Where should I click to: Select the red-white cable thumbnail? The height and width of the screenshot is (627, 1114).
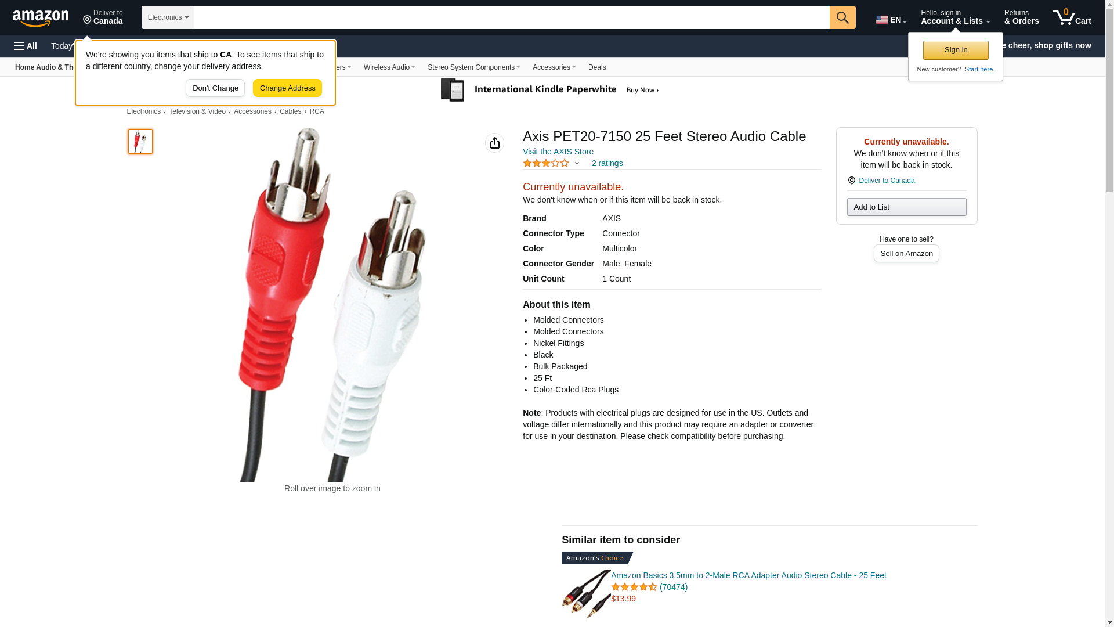click(140, 142)
